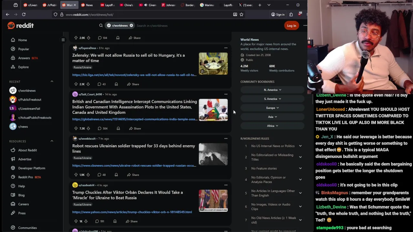Open the Robot rescue post thumbnail
This screenshot has height=232, width=413.
coord(213,154)
